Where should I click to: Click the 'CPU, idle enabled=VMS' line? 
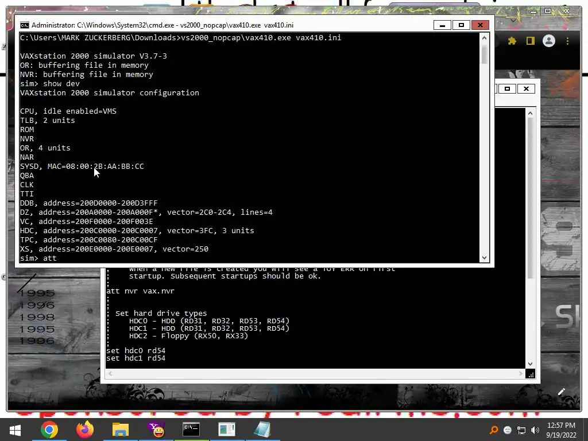(x=68, y=111)
